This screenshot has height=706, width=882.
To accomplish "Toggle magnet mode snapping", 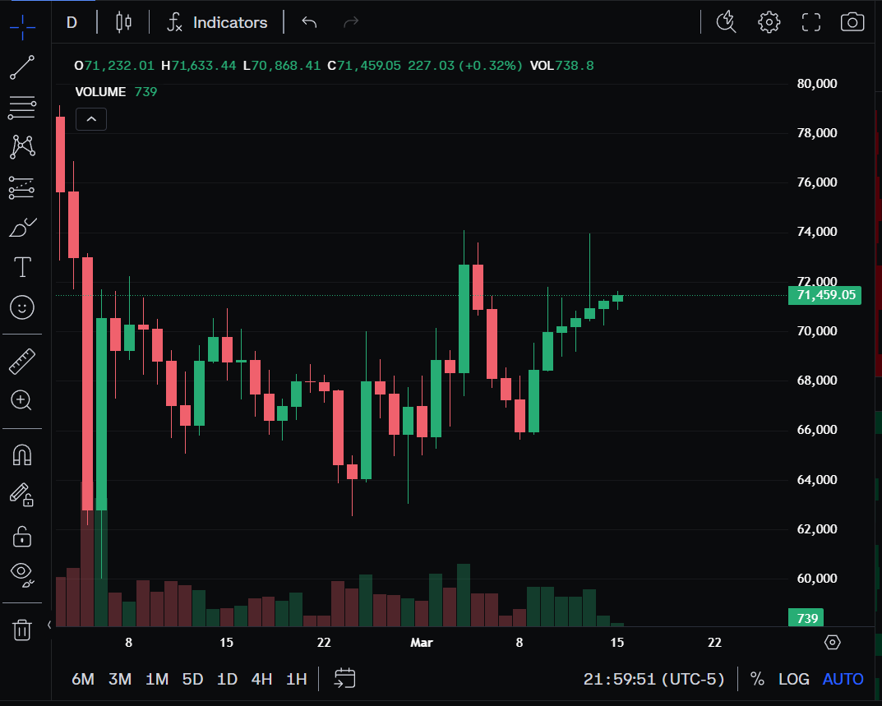I will point(22,455).
